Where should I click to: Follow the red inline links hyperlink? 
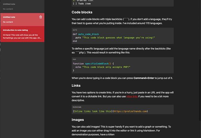tap(132, 96)
